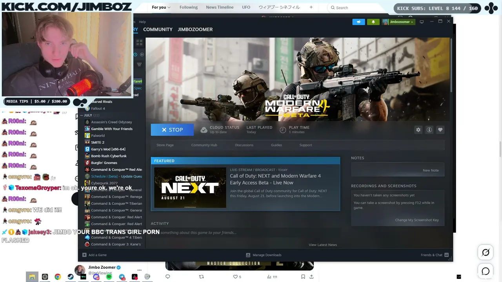The height and width of the screenshot is (282, 502).
Task: Open Google Chrome from taskbar
Action: click(x=58, y=277)
